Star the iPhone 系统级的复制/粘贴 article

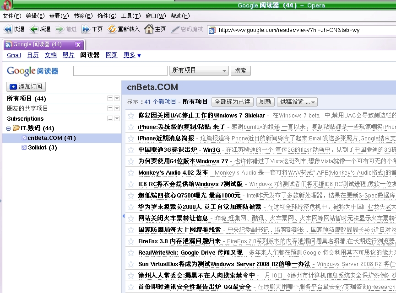coord(131,127)
